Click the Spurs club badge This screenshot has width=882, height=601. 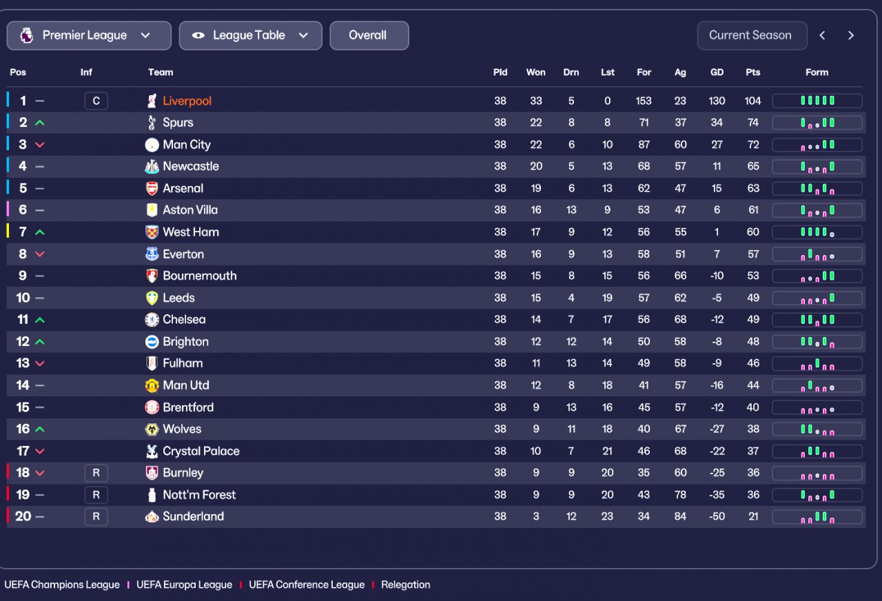coord(152,123)
